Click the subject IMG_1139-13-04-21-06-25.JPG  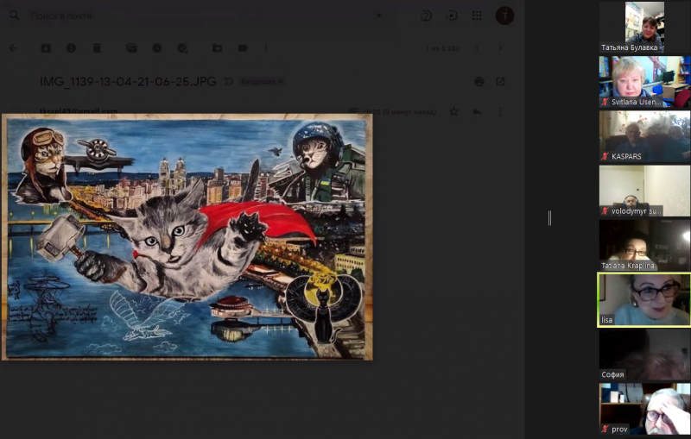128,82
